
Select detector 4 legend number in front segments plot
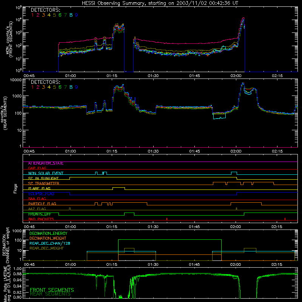(x=49, y=15)
